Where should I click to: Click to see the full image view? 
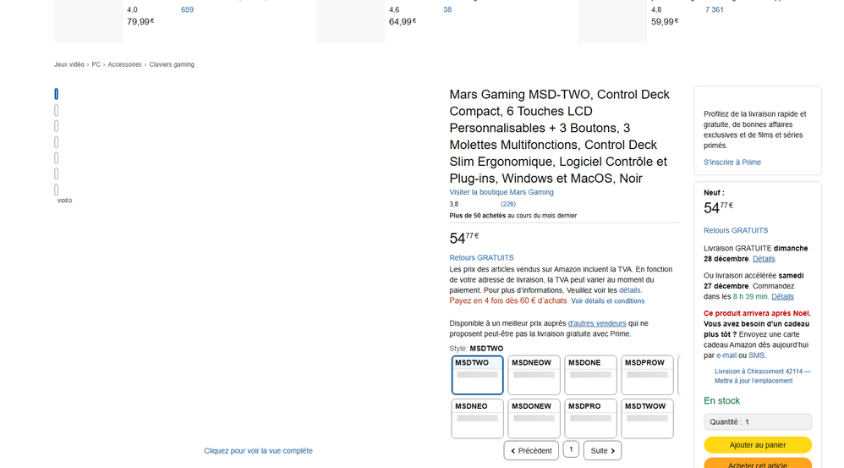pyautogui.click(x=258, y=451)
